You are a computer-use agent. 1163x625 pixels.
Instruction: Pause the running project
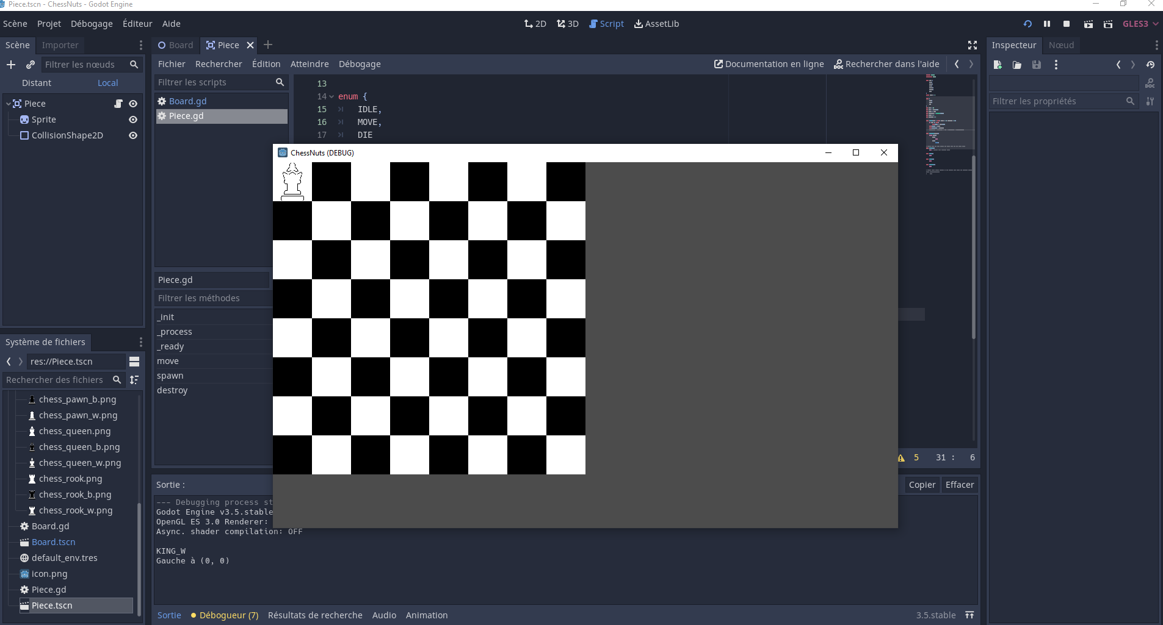[x=1047, y=24]
